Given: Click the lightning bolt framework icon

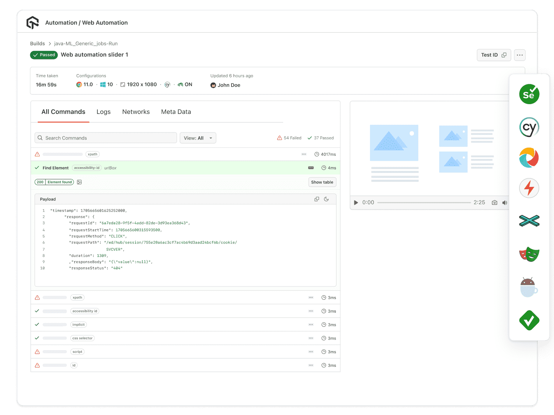Looking at the screenshot, I should click(529, 188).
